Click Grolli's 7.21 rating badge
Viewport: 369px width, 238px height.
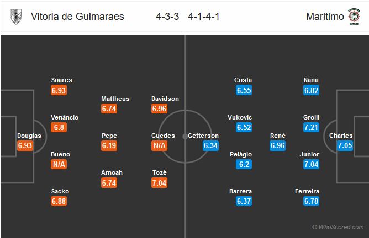click(311, 127)
